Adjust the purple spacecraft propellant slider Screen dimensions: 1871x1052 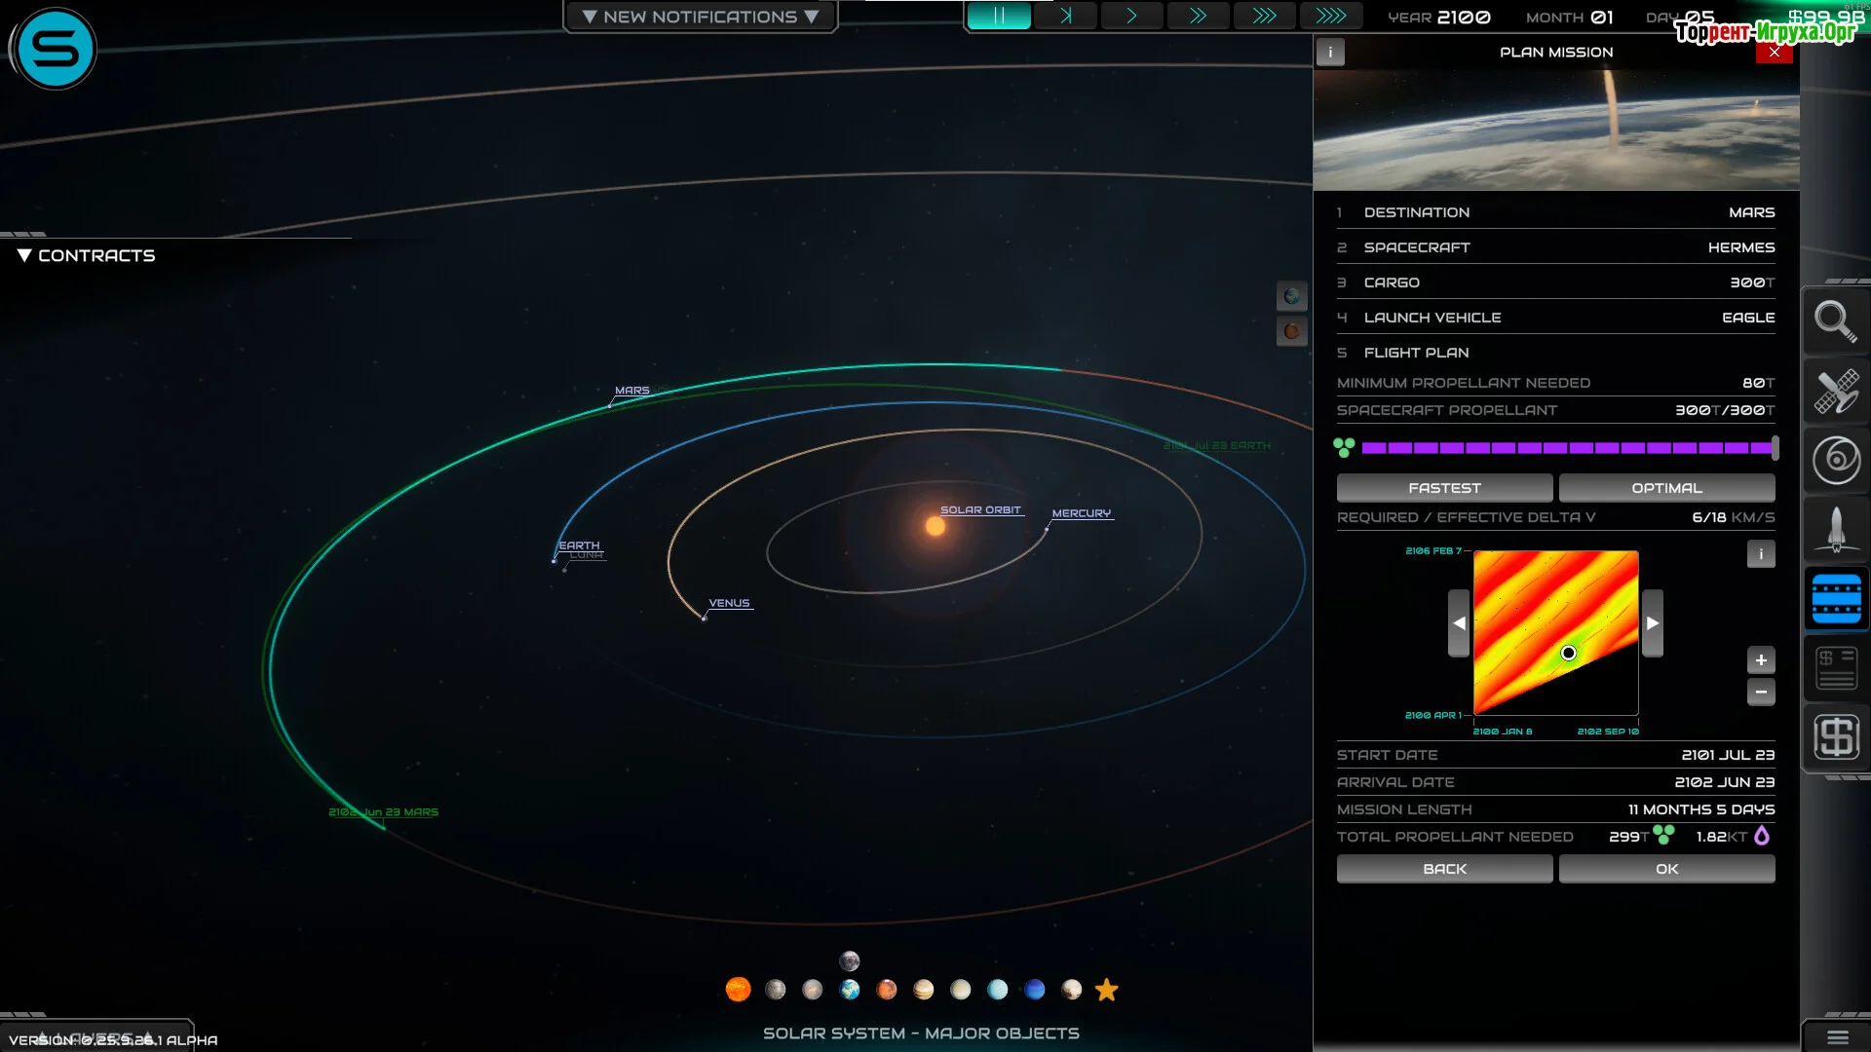(1774, 448)
